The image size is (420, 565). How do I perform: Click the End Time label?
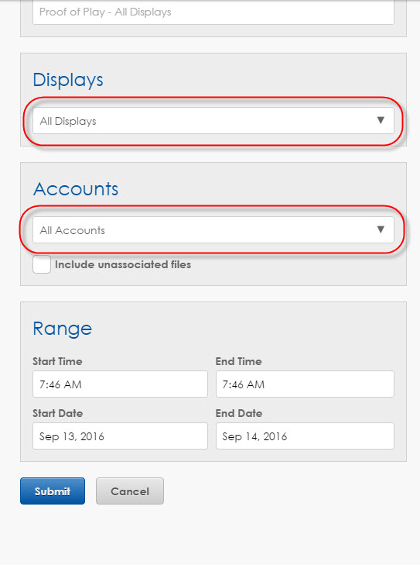click(238, 361)
